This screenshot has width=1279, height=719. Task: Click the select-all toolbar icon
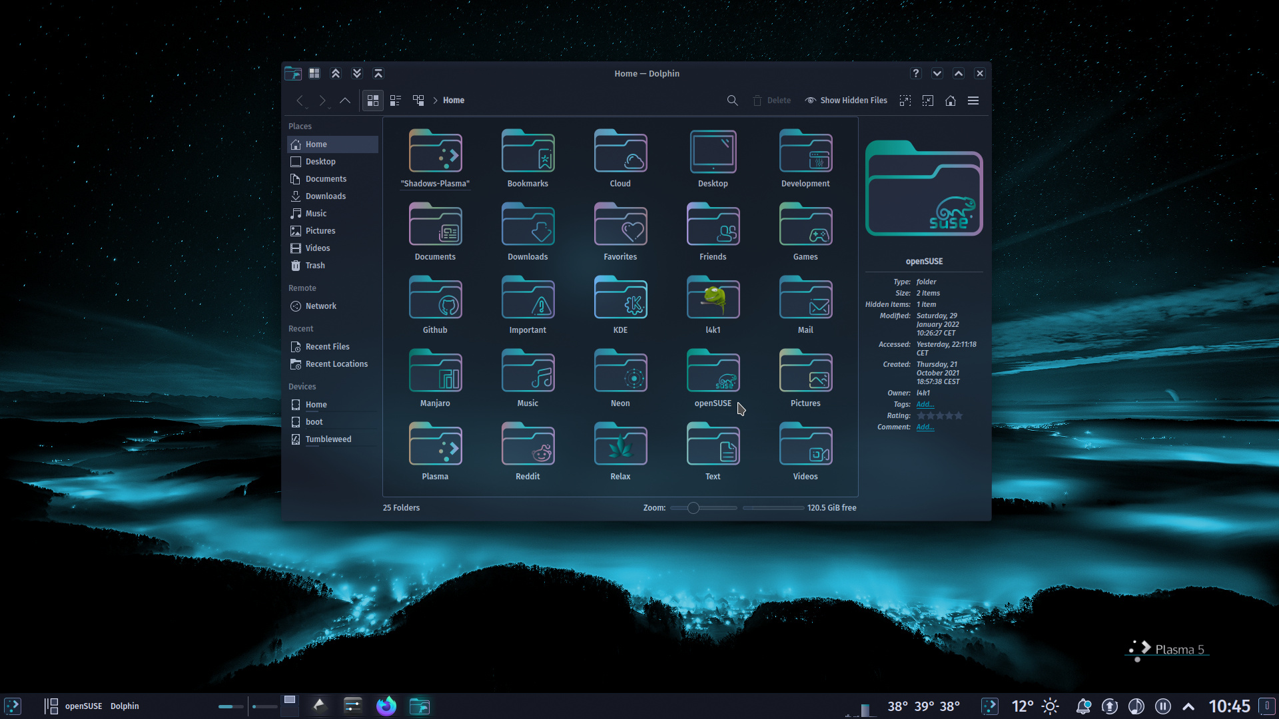pos(905,101)
